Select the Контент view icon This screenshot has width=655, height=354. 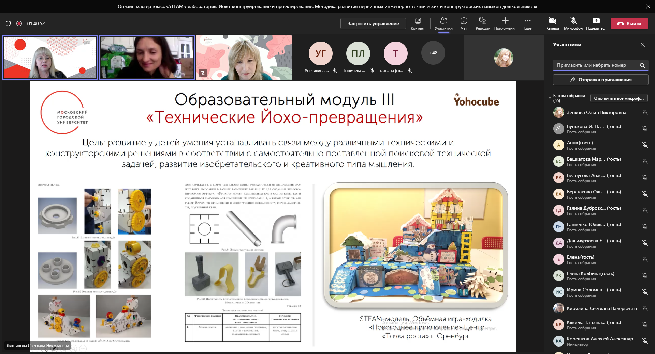pos(418,23)
